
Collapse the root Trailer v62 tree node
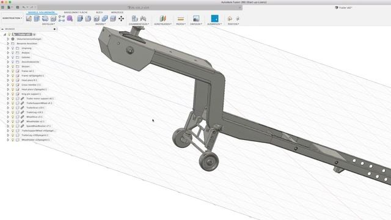point(4,34)
